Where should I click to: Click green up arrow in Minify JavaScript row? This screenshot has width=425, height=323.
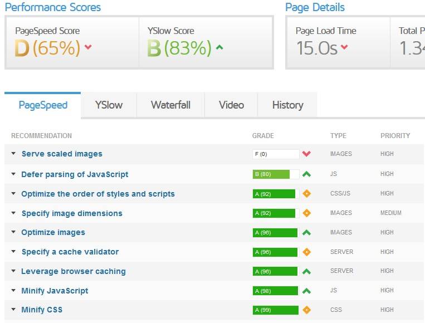(x=306, y=291)
